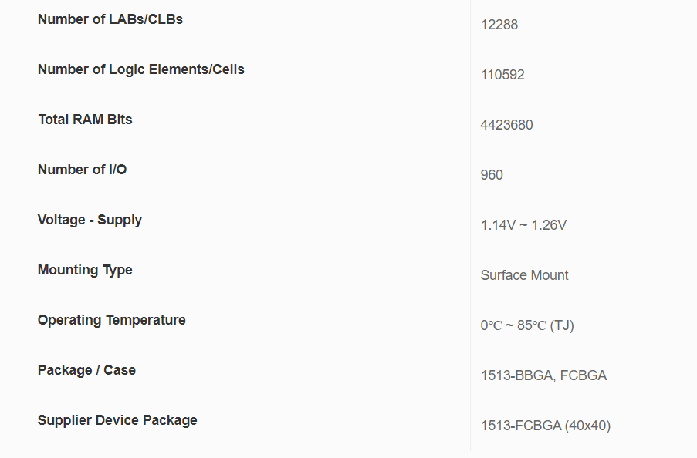Click the Supplier Device Package label

tap(117, 420)
